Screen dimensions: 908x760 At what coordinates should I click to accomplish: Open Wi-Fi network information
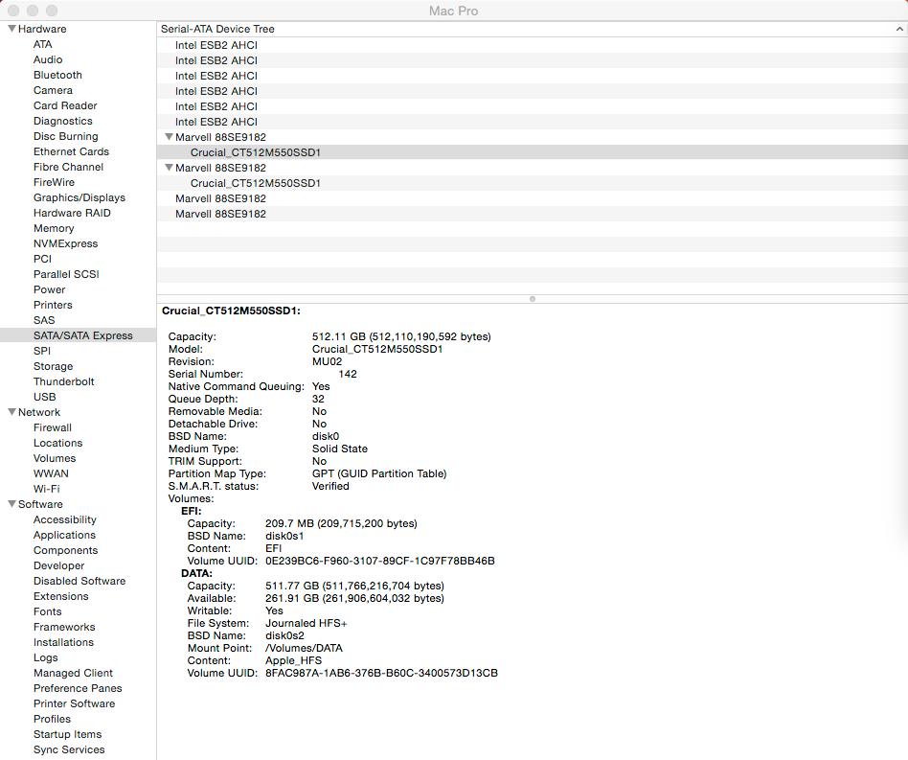(x=46, y=489)
